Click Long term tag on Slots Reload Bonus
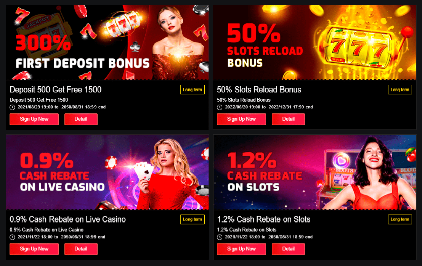This screenshot has height=266, width=422. tap(400, 90)
